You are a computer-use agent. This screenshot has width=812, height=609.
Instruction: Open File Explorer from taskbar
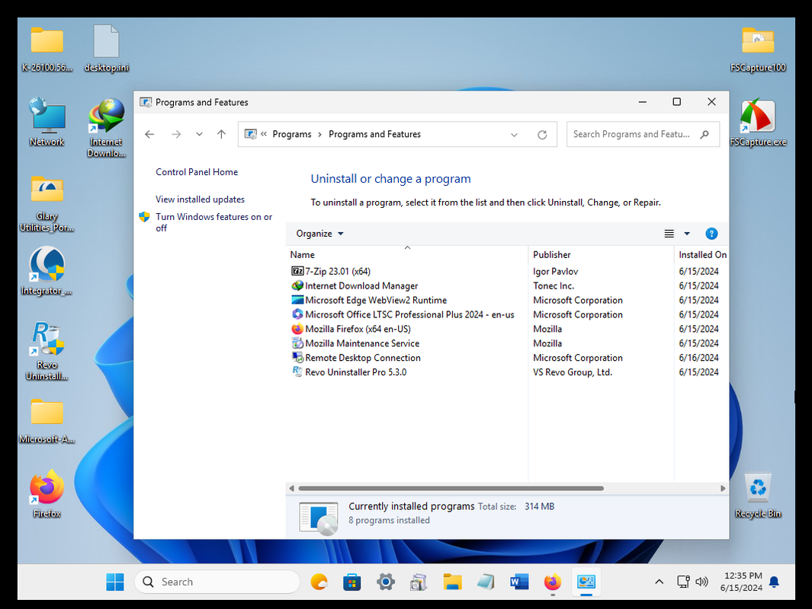pyautogui.click(x=452, y=582)
